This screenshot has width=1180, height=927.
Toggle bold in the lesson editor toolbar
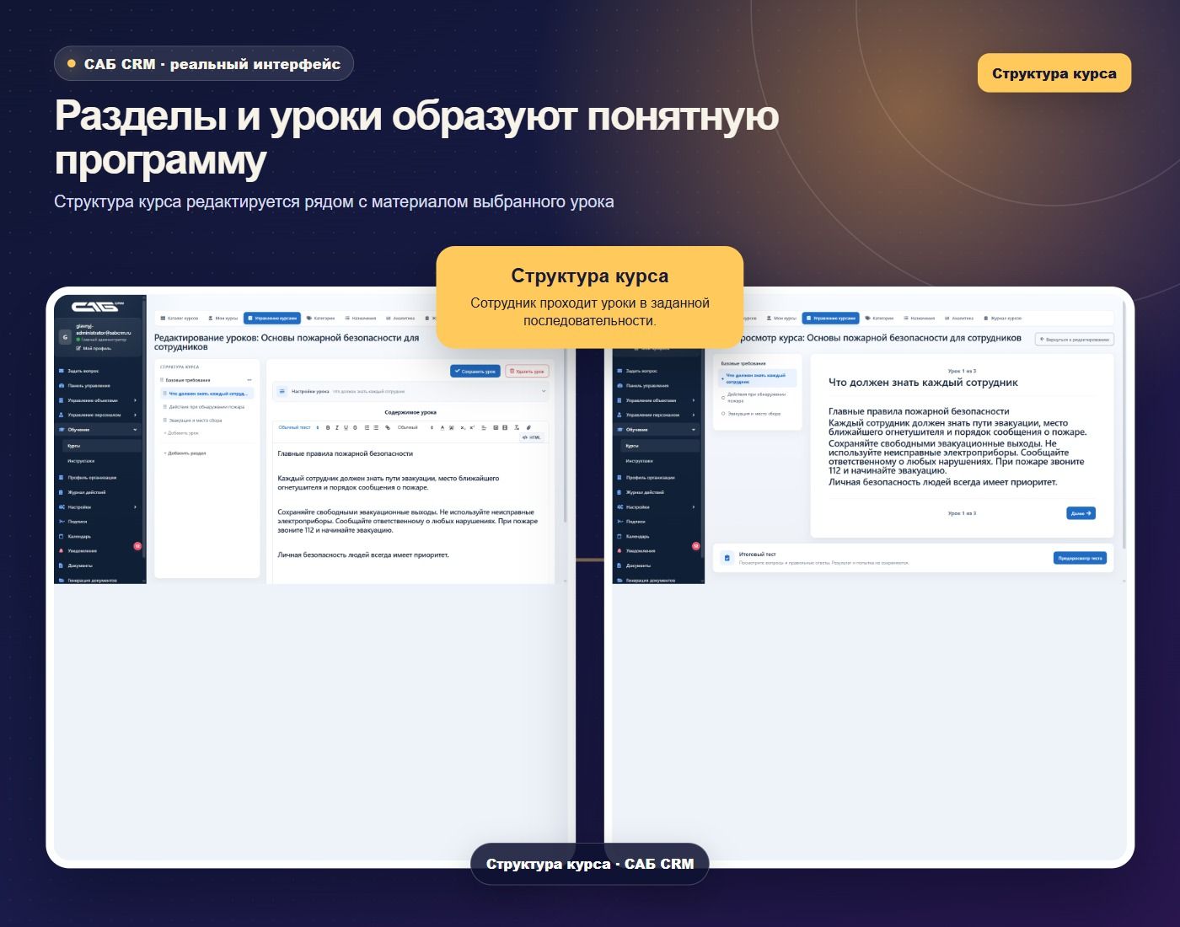click(328, 427)
